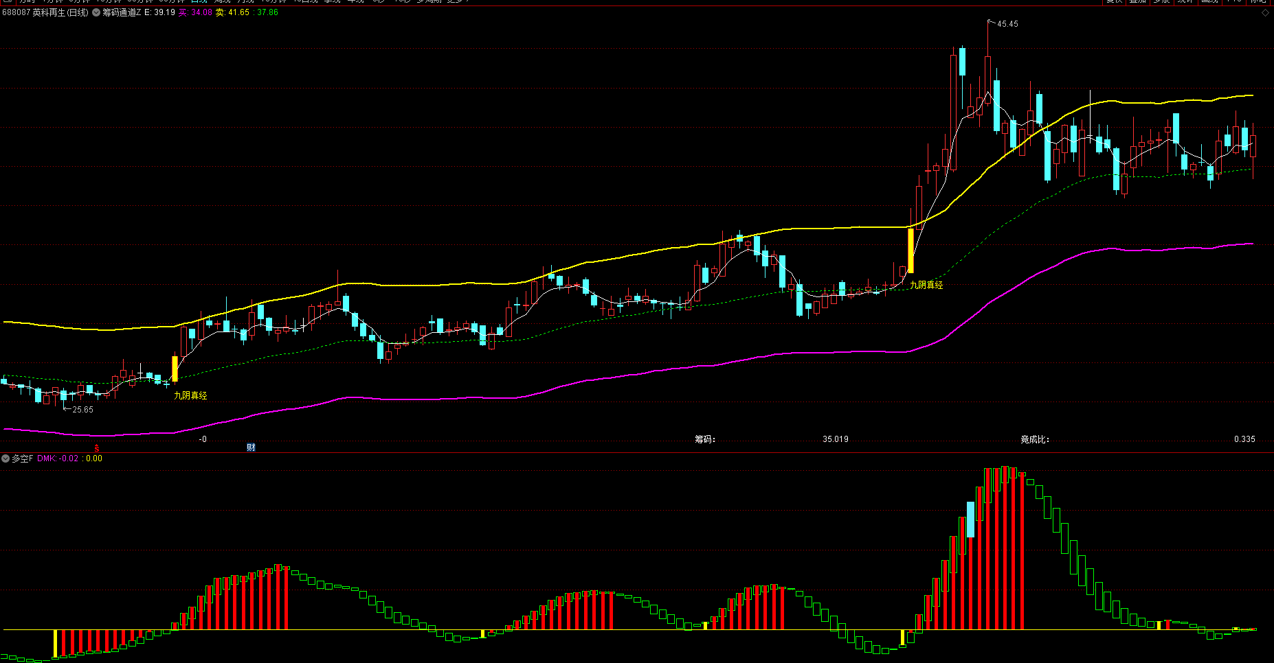Open the 多空F indicator dropdown arrow
1274x663 pixels.
point(5,458)
